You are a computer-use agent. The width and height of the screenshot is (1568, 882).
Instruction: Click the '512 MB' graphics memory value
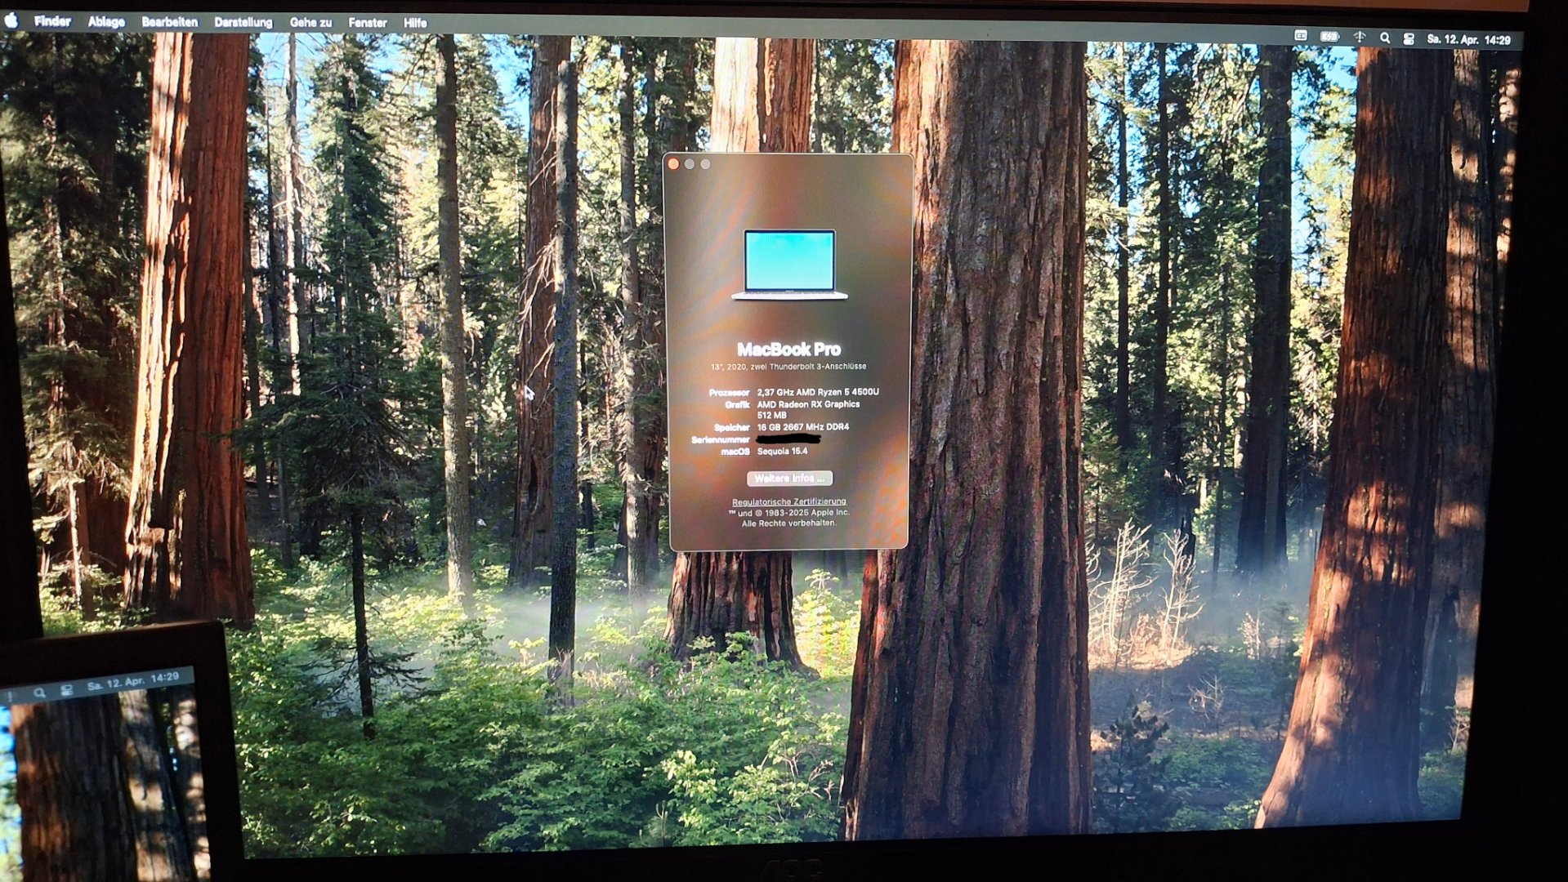pyautogui.click(x=771, y=416)
